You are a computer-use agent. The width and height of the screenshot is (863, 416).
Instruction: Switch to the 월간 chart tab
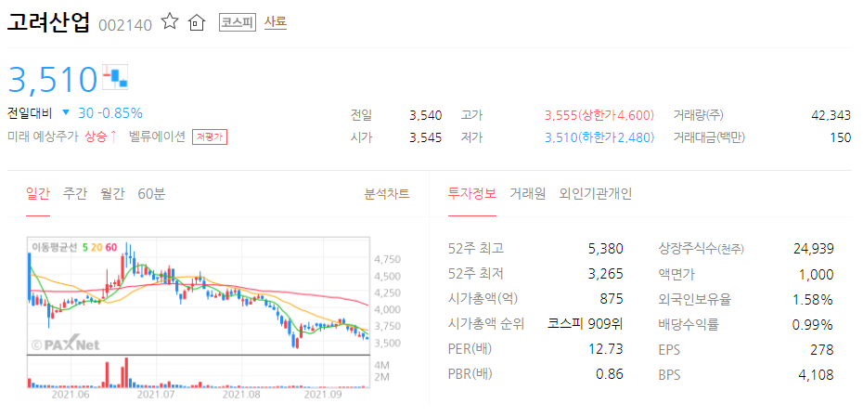[x=112, y=194]
